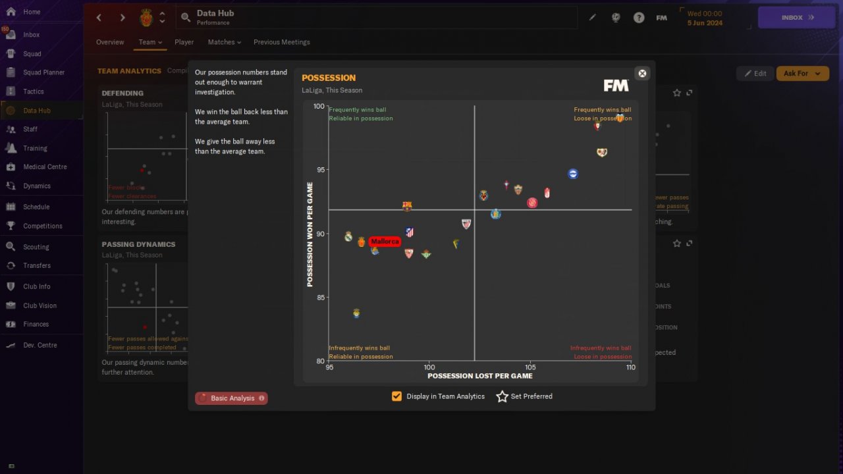This screenshot has height=474, width=843.
Task: Open the Team tab dropdown
Action: [x=150, y=42]
